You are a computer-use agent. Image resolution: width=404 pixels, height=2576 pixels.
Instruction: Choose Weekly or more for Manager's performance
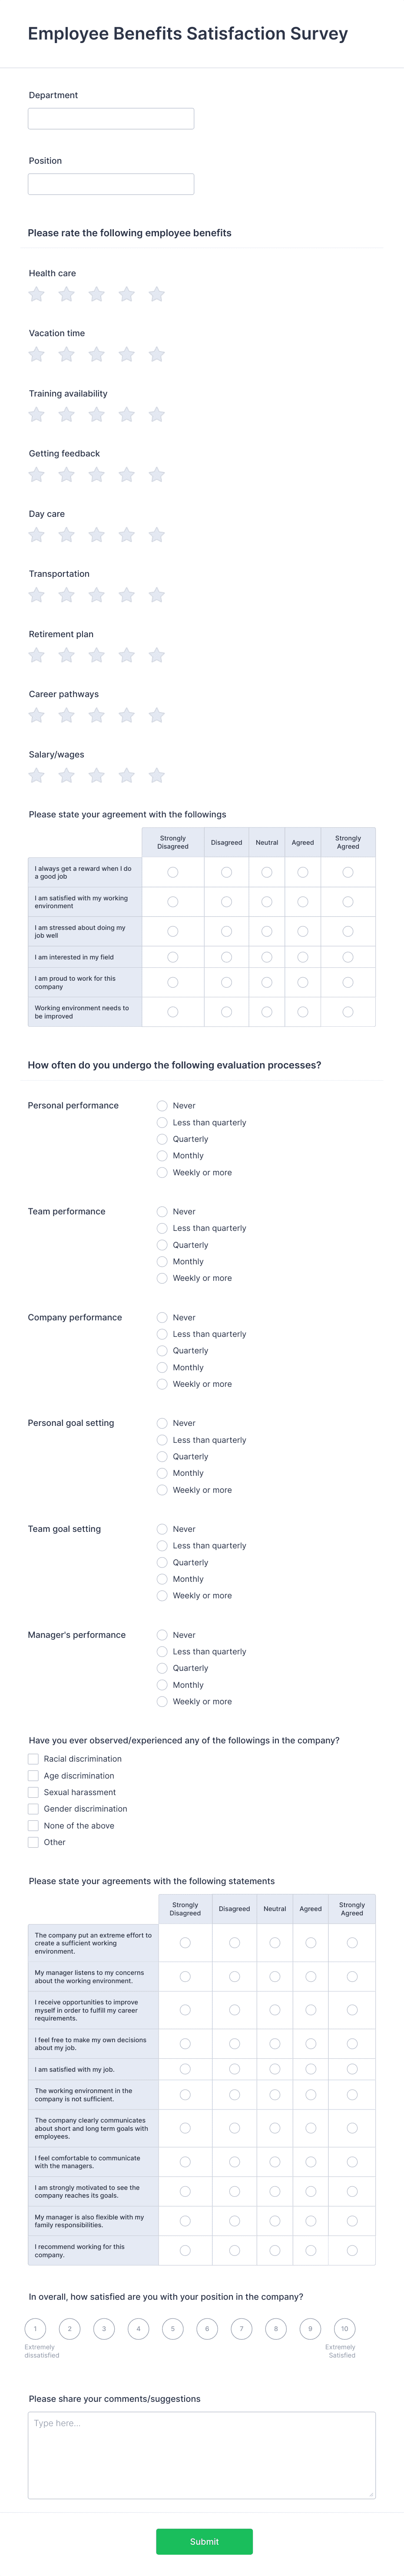pos(162,1701)
